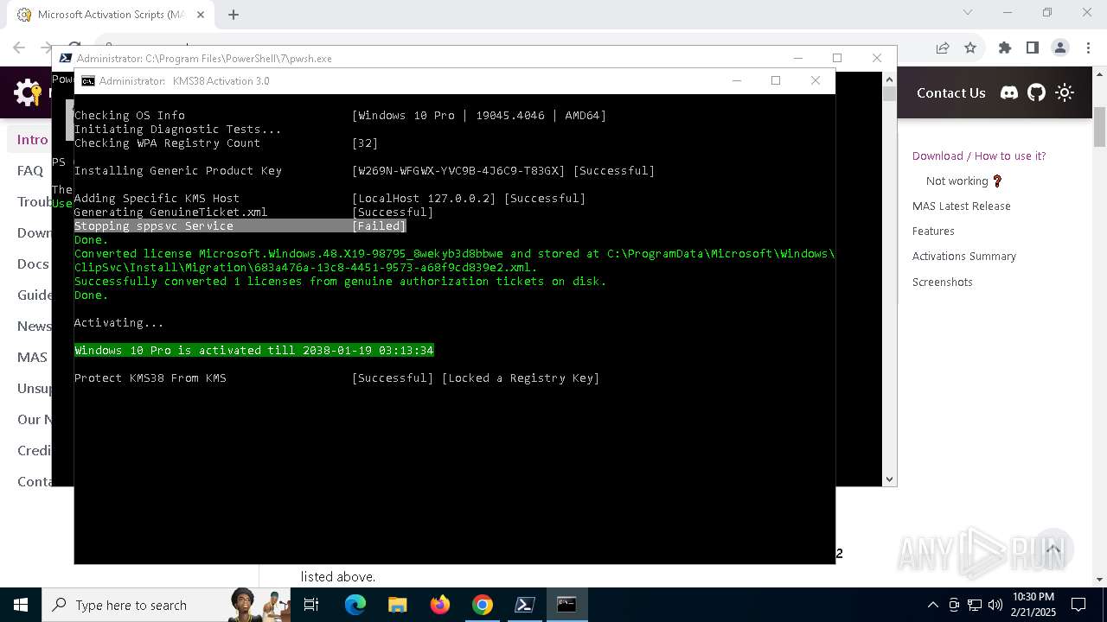Close the Microsoft Activation Scripts tab

202,15
